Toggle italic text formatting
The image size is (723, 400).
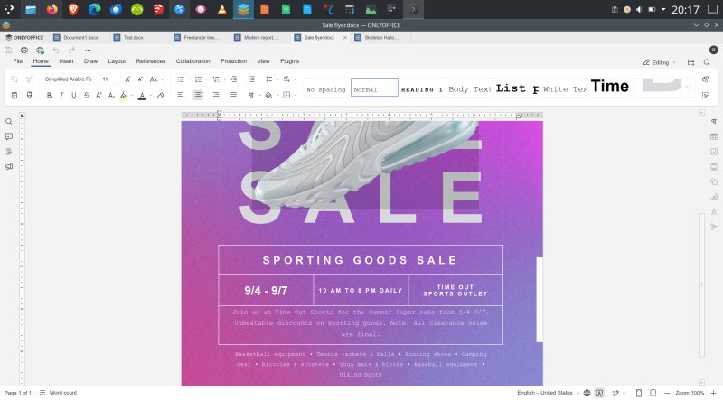click(61, 95)
